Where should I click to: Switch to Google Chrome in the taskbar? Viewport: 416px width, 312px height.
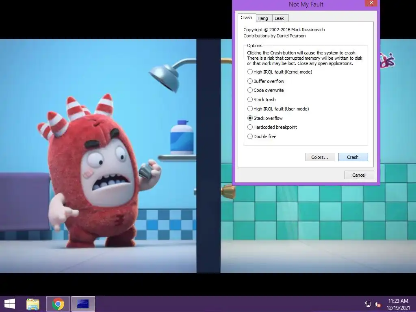(58, 304)
